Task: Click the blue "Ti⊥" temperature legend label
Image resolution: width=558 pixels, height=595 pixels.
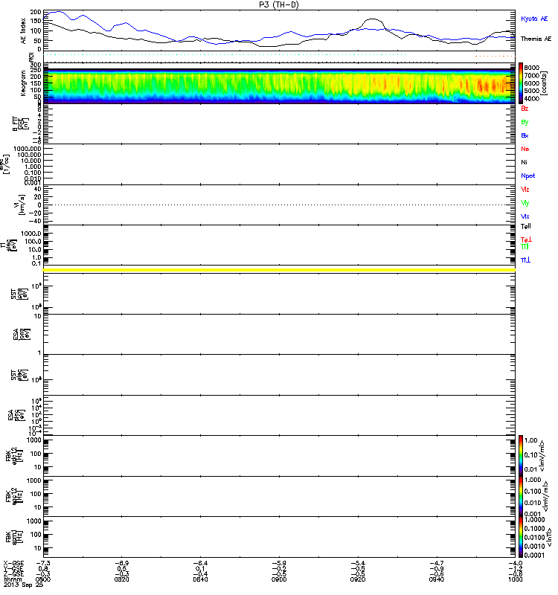Action: pyautogui.click(x=526, y=260)
